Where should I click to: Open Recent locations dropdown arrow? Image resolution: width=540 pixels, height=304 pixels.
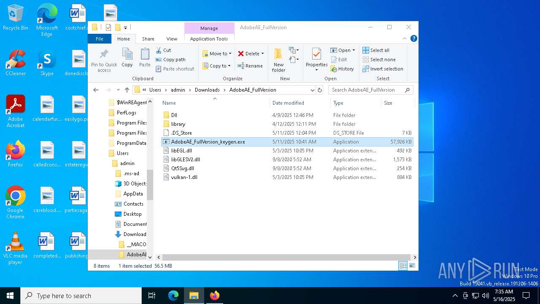point(118,90)
